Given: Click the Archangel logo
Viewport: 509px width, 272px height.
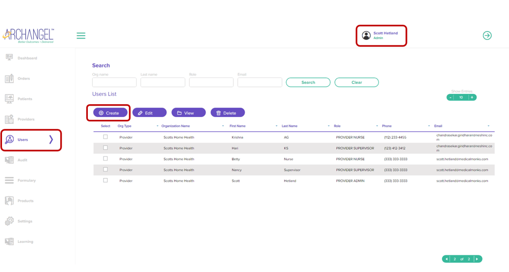Looking at the screenshot, I should pyautogui.click(x=28, y=36).
